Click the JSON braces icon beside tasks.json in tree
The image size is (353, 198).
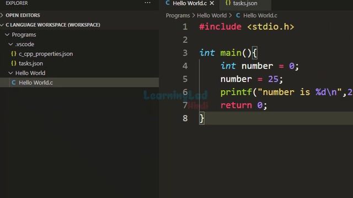14,63
